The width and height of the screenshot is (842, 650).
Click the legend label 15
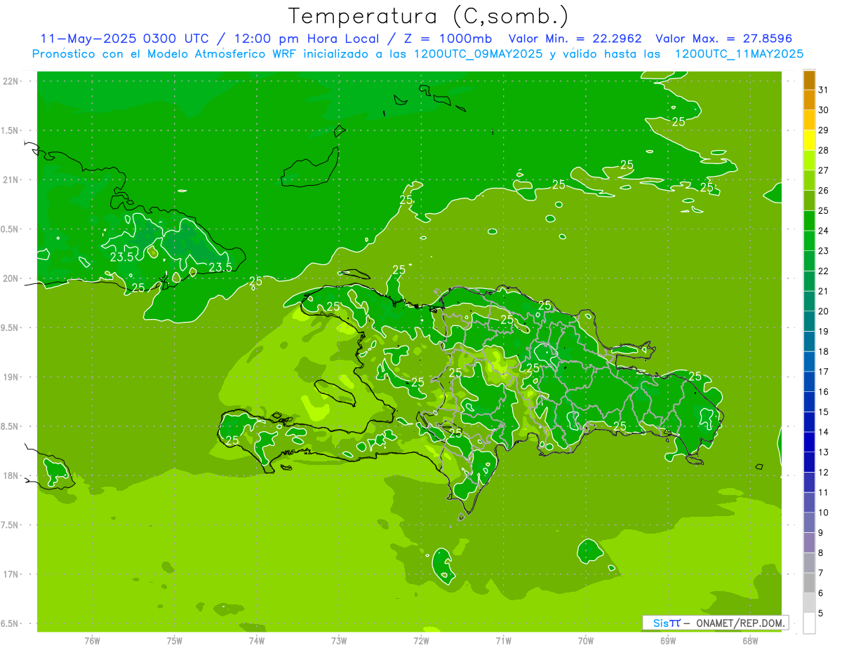[824, 412]
